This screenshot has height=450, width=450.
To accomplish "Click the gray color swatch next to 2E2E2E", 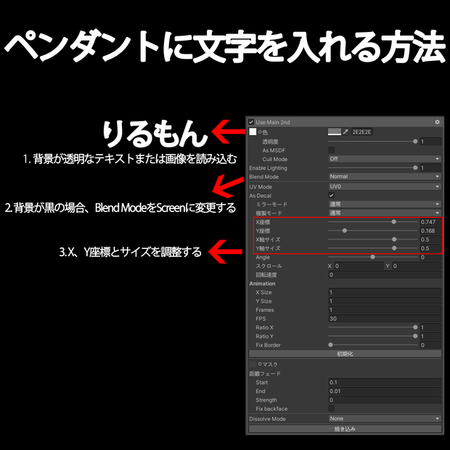I will click(335, 131).
